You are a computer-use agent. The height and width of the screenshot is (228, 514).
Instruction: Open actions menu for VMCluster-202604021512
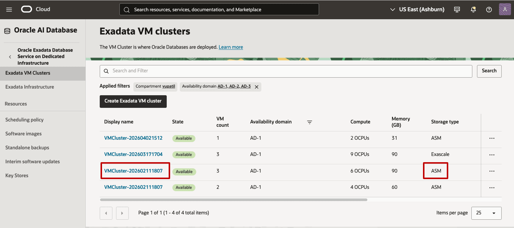tap(492, 138)
